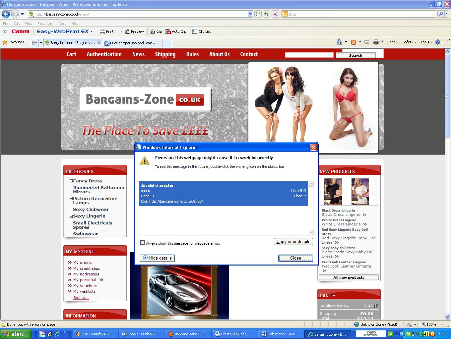
Task: Close the Canon toolbar with its X
Action: click(x=5, y=31)
